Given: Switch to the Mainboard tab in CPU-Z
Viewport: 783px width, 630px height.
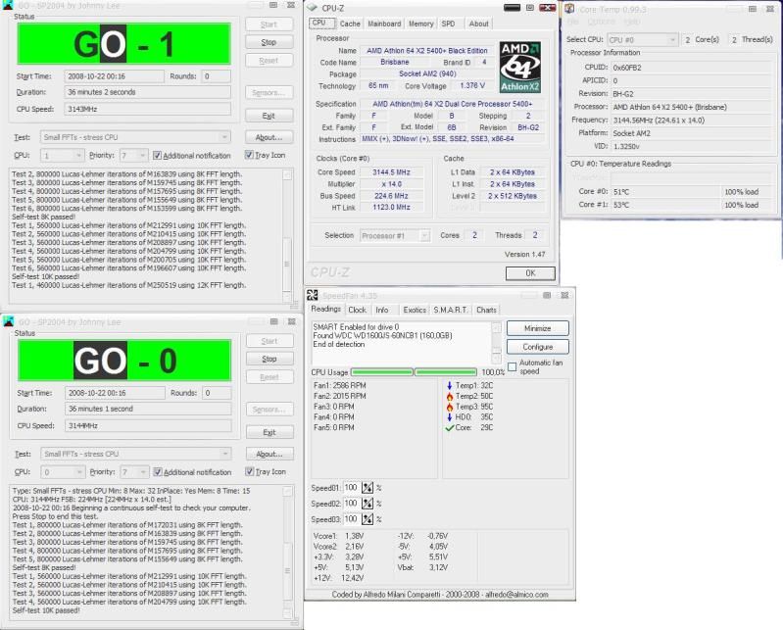Looking at the screenshot, I should tap(384, 24).
